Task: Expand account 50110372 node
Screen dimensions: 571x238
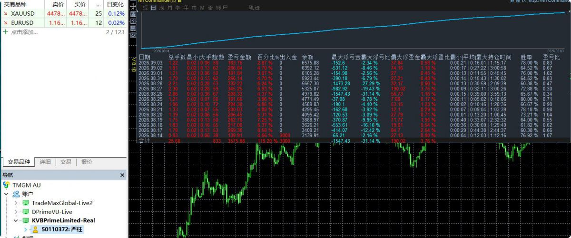Action: pyautogui.click(x=25, y=229)
